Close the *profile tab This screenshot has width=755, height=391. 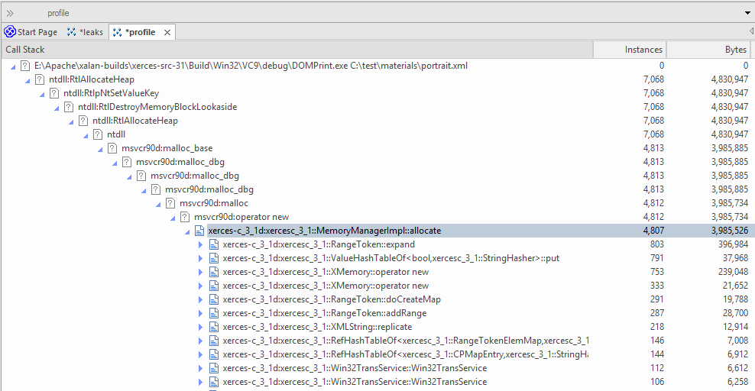[167, 32]
